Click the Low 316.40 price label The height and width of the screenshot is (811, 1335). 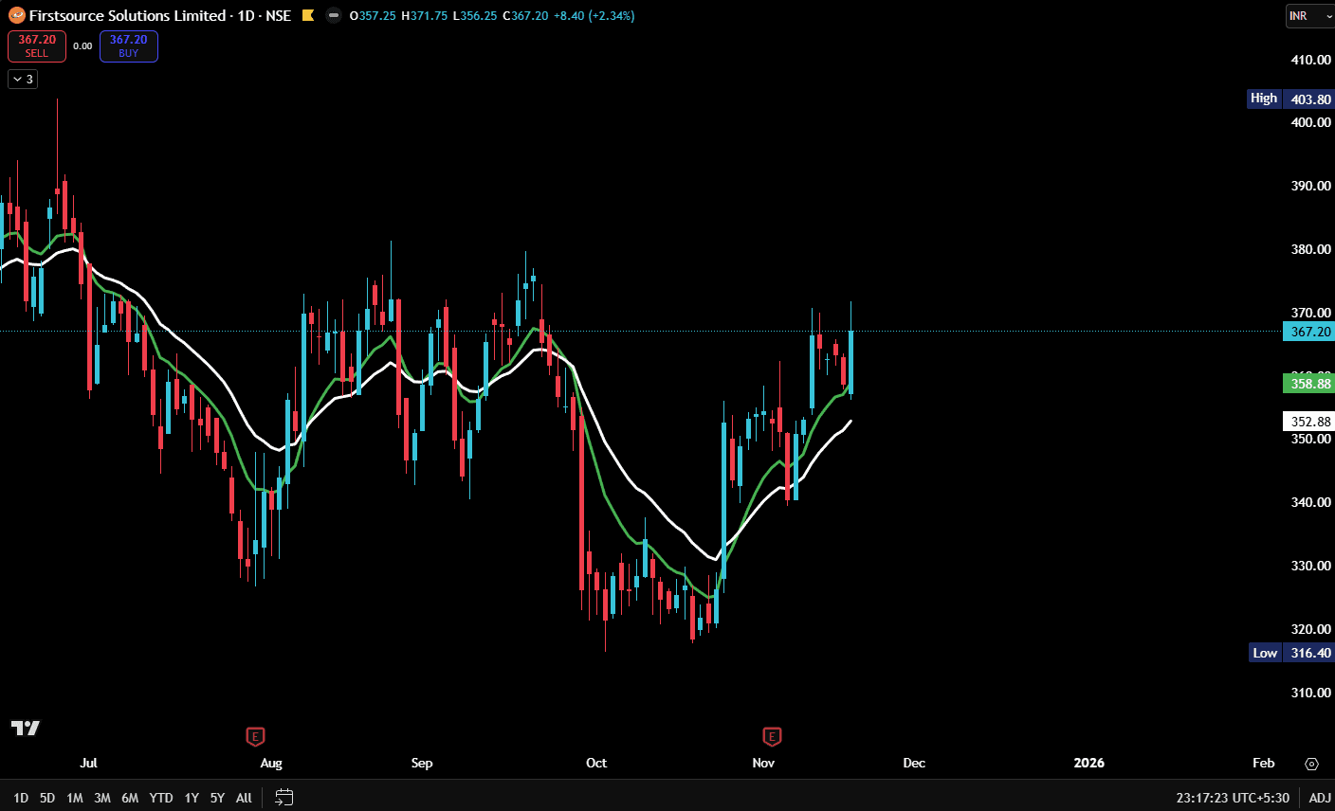pyautogui.click(x=1292, y=653)
